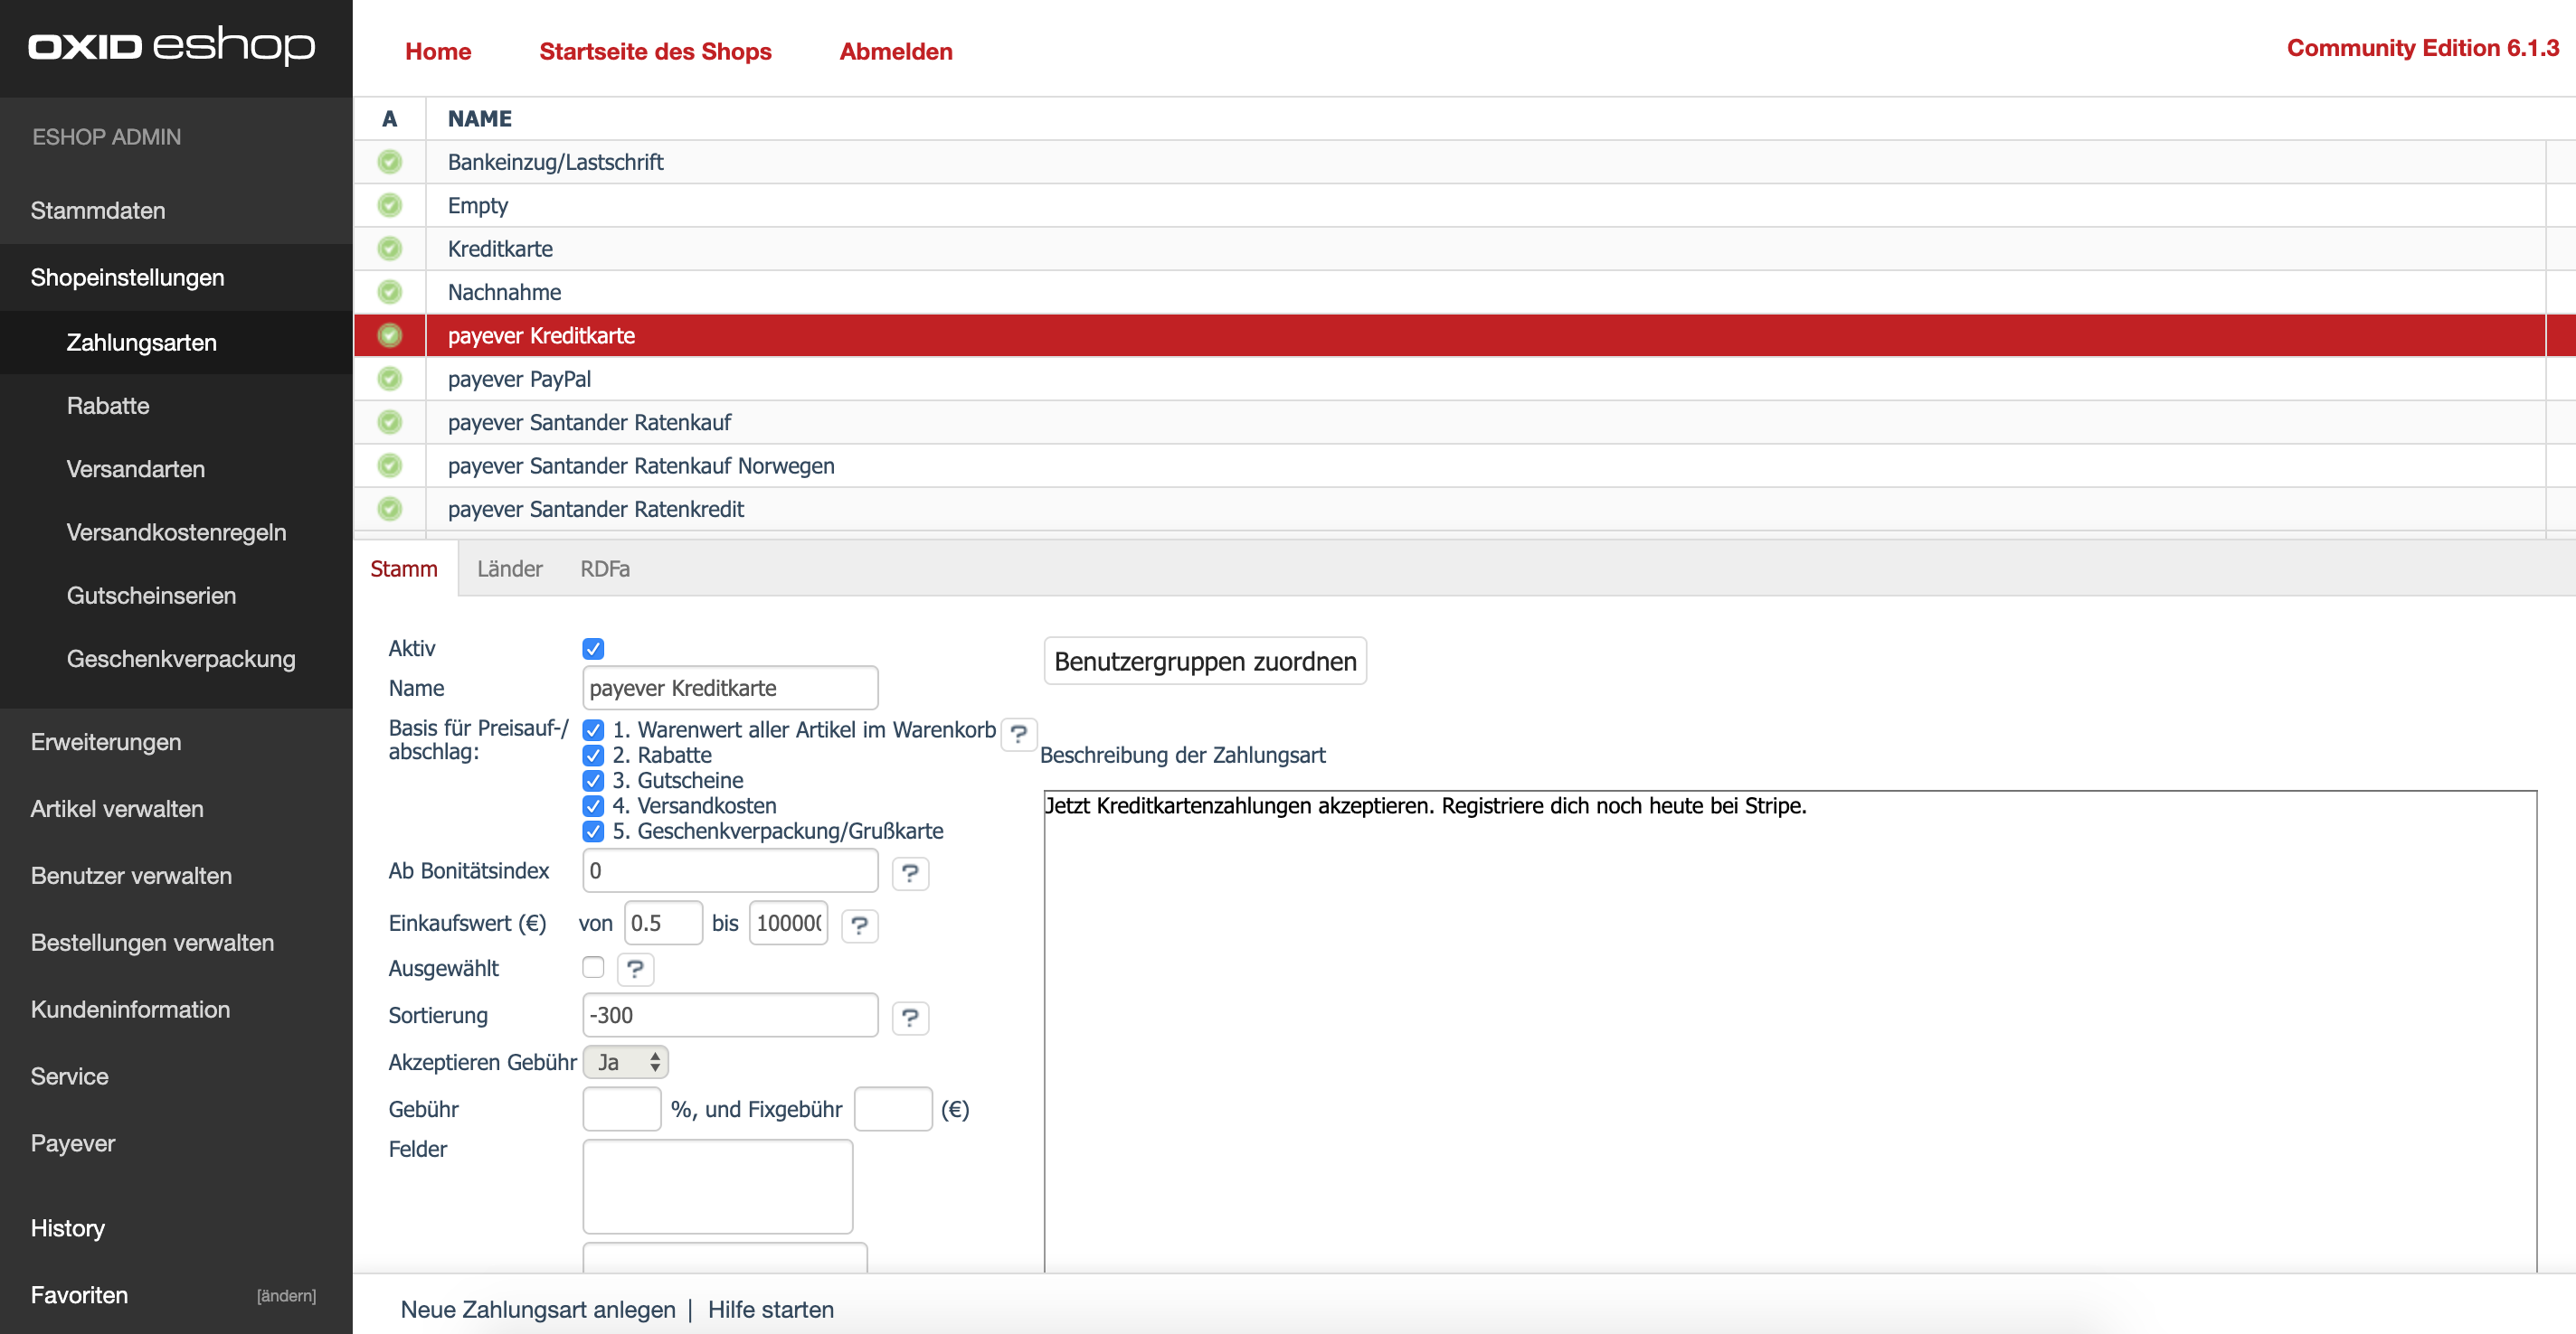
Task: Click the Felder list box
Action: [718, 1188]
